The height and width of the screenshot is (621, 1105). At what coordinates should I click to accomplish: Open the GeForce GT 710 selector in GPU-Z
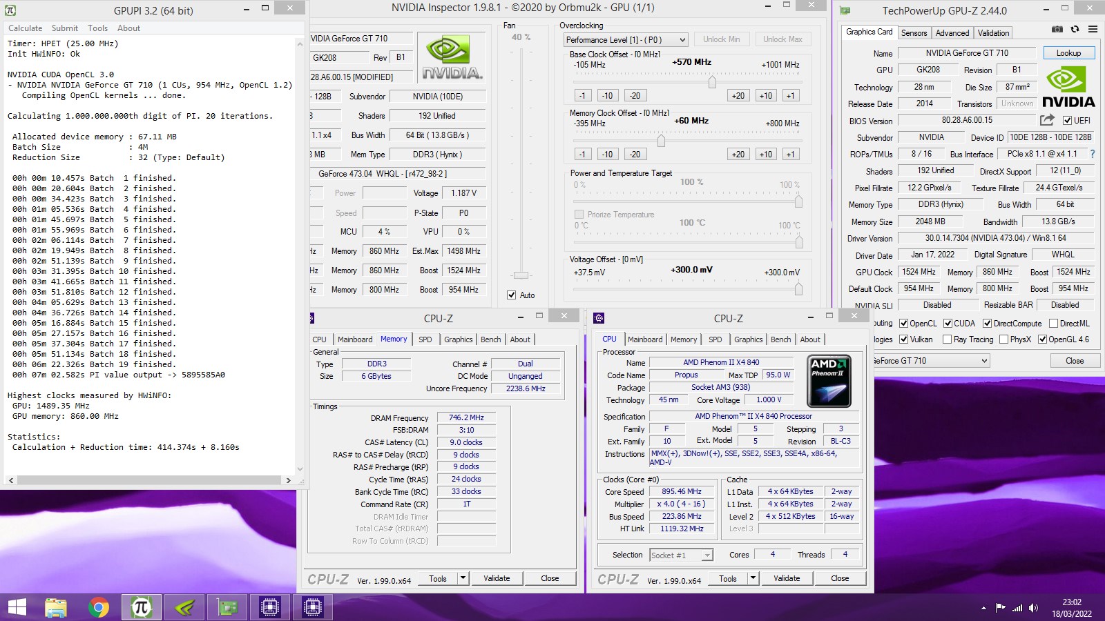(x=930, y=360)
